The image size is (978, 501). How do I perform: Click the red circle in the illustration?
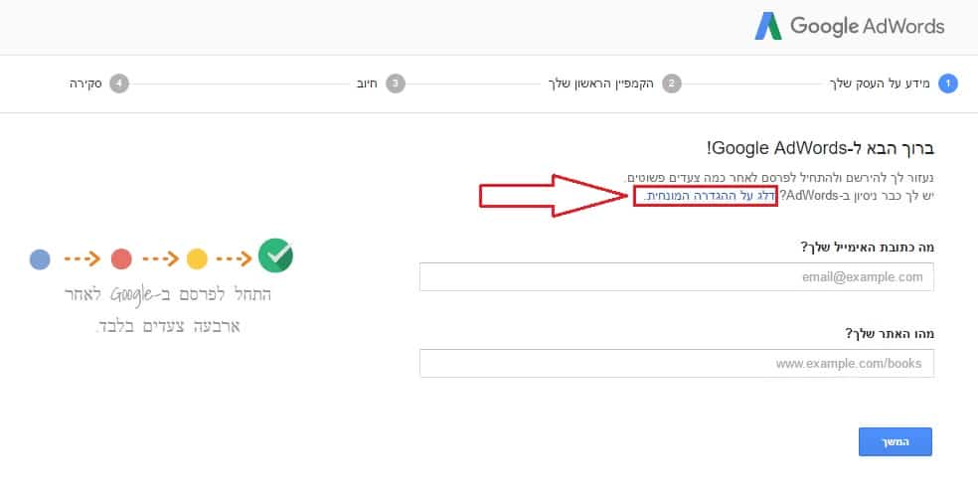(x=121, y=258)
